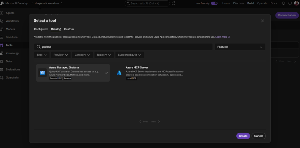Click the notifications bell icon
This screenshot has width=300, height=148.
tap(284, 3)
